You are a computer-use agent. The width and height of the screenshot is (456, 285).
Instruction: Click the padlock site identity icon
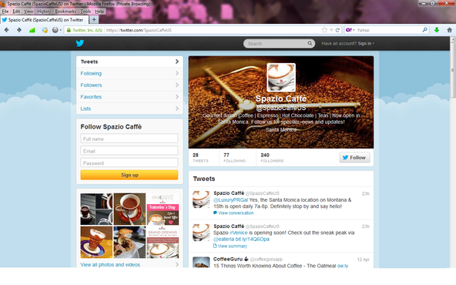click(x=69, y=30)
